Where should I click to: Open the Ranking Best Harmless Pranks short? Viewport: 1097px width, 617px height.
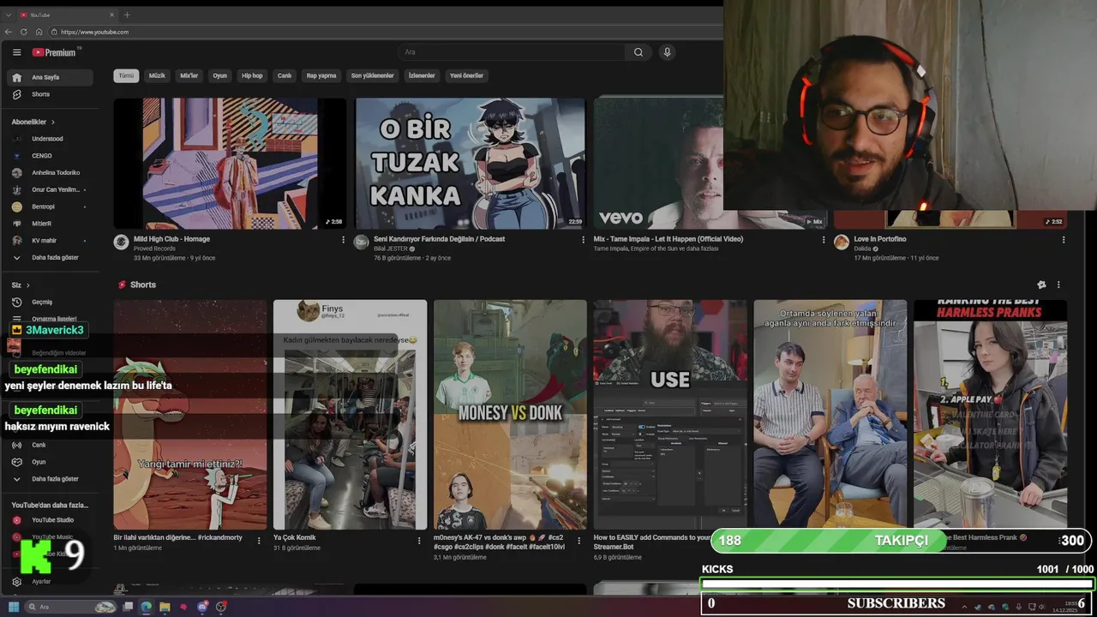pyautogui.click(x=990, y=414)
